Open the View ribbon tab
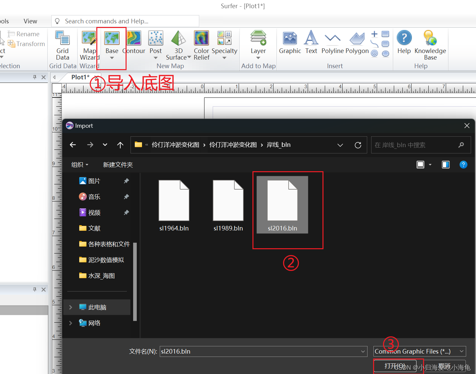The image size is (476, 374). (x=30, y=21)
